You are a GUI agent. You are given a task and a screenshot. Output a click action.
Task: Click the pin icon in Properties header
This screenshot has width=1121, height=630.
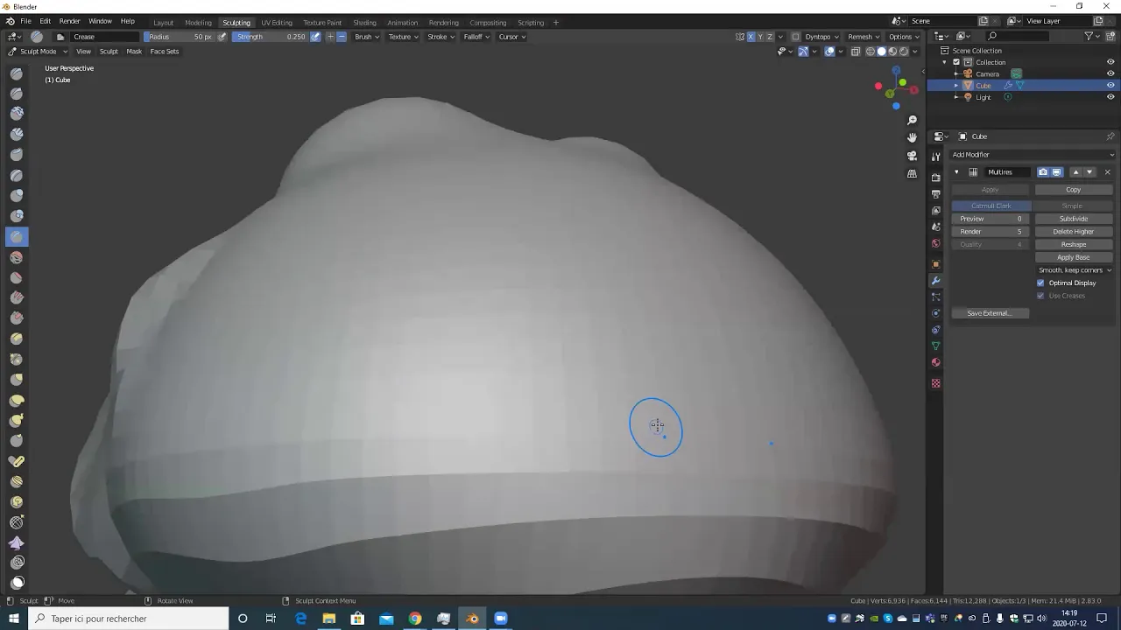tap(1110, 136)
